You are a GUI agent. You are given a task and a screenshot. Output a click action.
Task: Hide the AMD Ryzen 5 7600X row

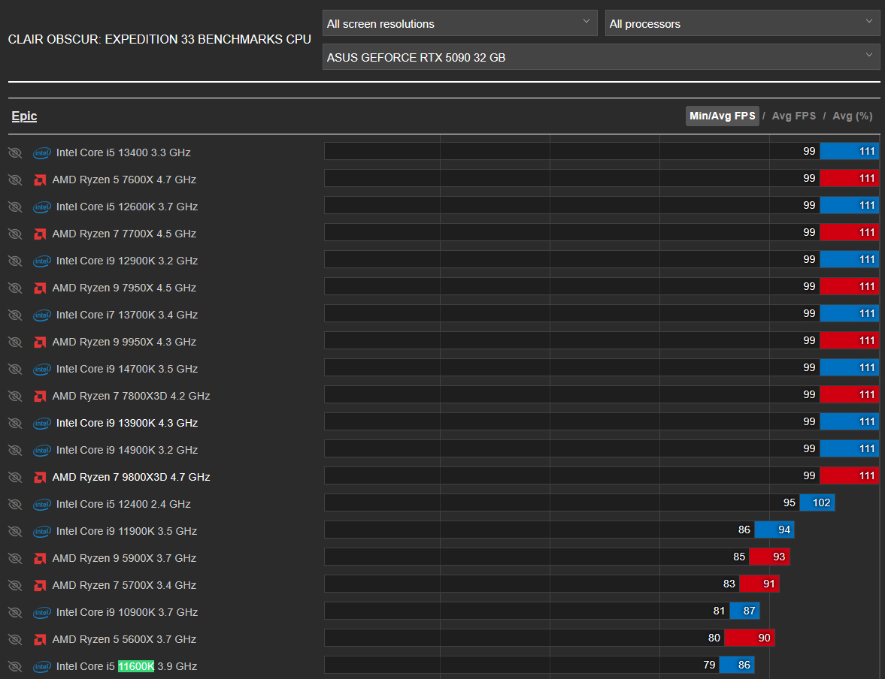(x=15, y=180)
